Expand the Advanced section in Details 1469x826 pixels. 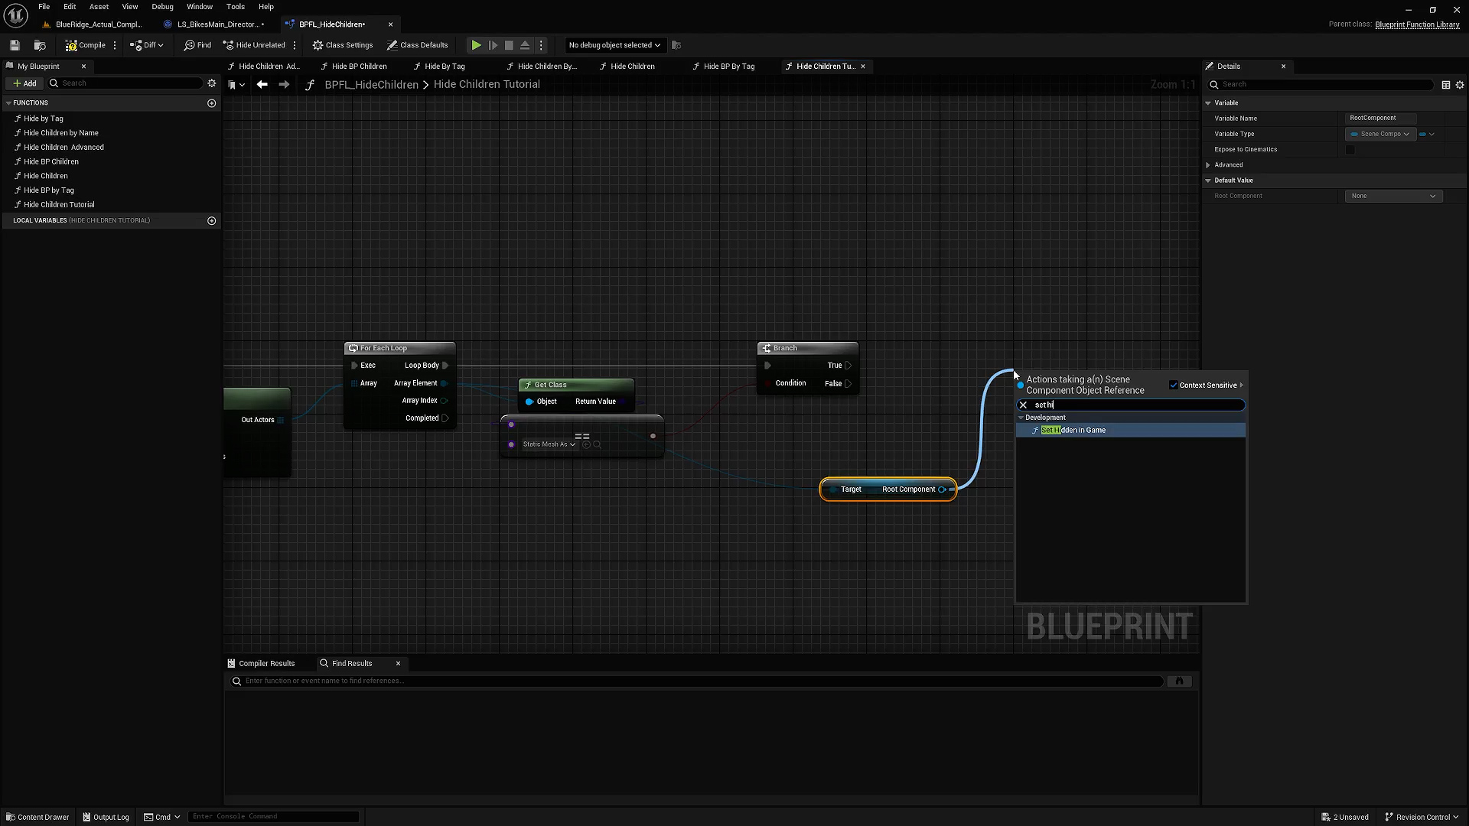coord(1209,165)
